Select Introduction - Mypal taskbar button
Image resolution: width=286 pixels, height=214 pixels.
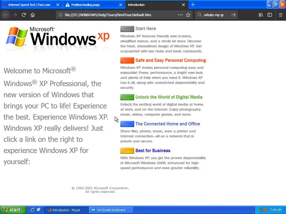point(66,210)
